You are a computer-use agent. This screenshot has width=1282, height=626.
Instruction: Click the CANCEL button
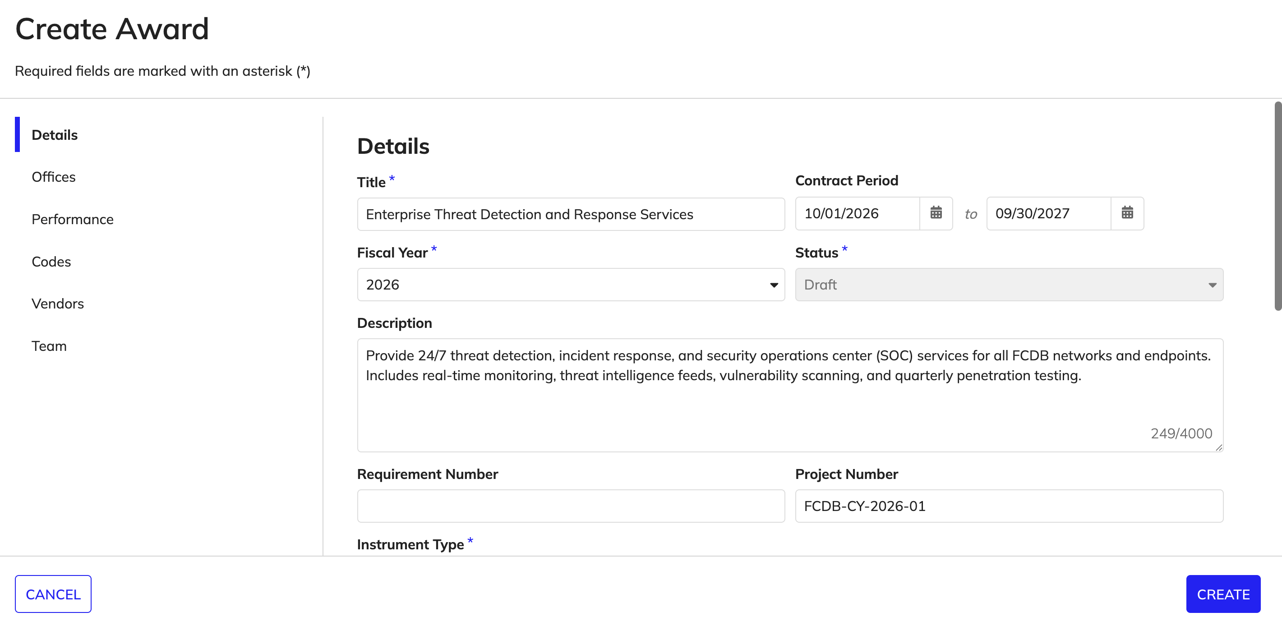point(53,594)
